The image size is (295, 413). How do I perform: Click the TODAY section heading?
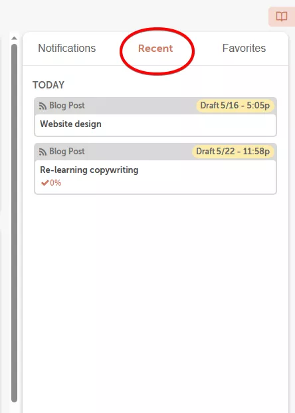pos(49,85)
